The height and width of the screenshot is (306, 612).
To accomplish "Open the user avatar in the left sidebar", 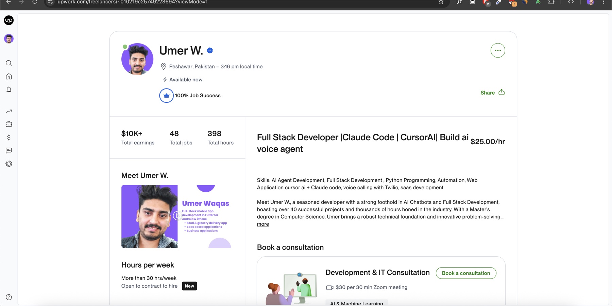I will [x=9, y=39].
